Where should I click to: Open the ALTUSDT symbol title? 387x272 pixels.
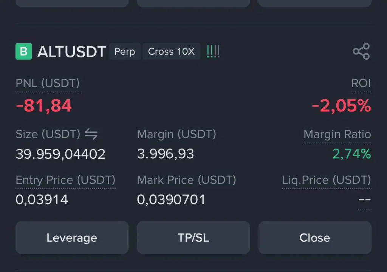[71, 52]
